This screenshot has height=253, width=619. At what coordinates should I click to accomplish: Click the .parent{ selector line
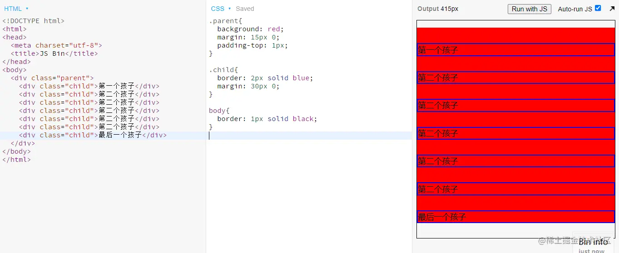click(226, 21)
